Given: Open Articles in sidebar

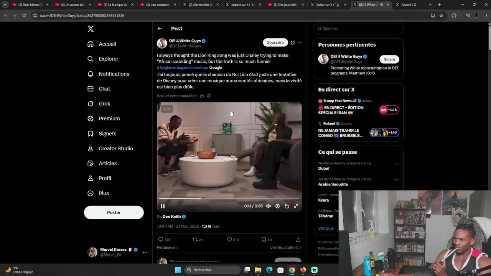Looking at the screenshot, I should [x=102, y=163].
